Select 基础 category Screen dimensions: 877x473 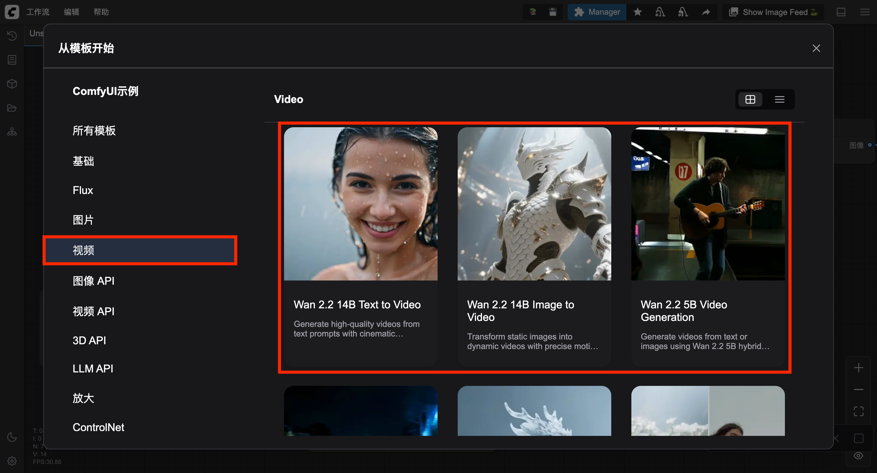click(140, 161)
